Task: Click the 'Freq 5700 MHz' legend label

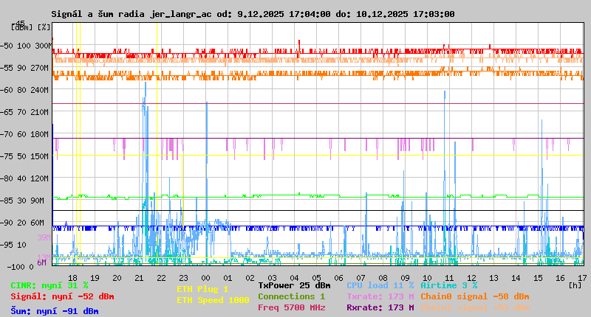Action: click(292, 307)
